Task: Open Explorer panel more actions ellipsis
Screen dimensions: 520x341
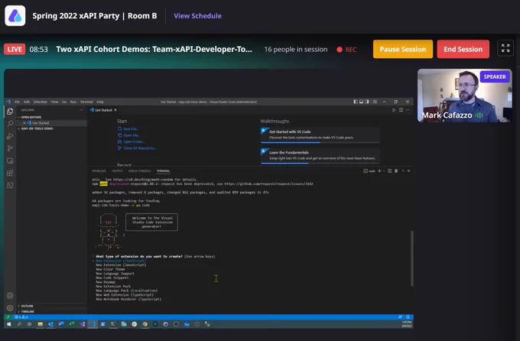Action: coord(81,110)
